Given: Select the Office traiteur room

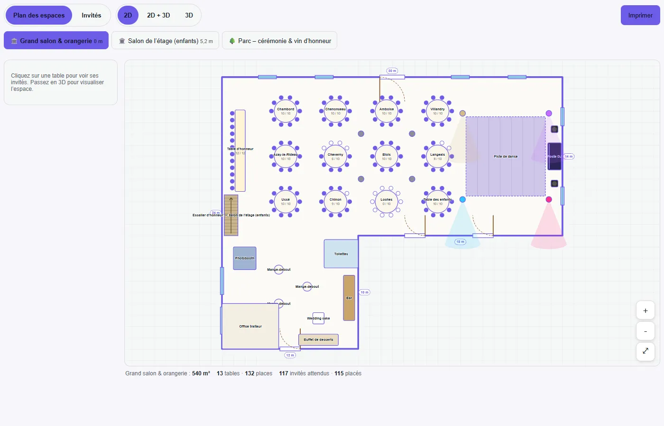Looking at the screenshot, I should [x=250, y=326].
